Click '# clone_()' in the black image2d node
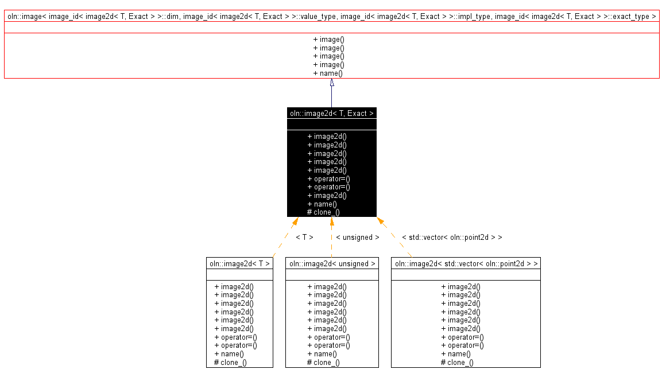662x377 pixels. [323, 212]
